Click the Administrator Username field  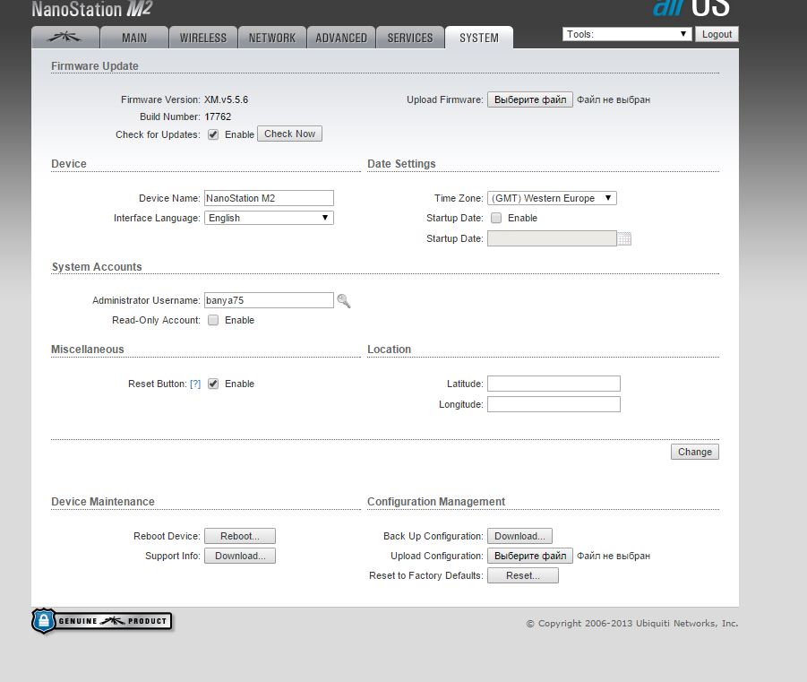(269, 300)
